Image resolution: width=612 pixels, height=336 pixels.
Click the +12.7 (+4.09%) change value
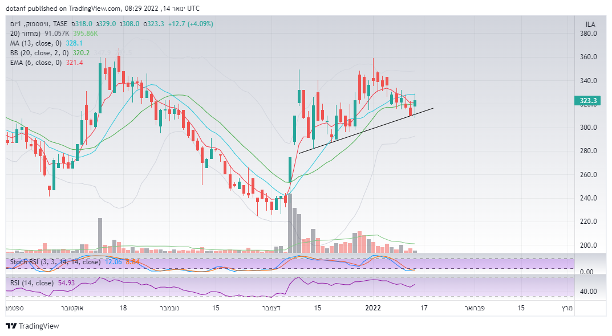(191, 24)
